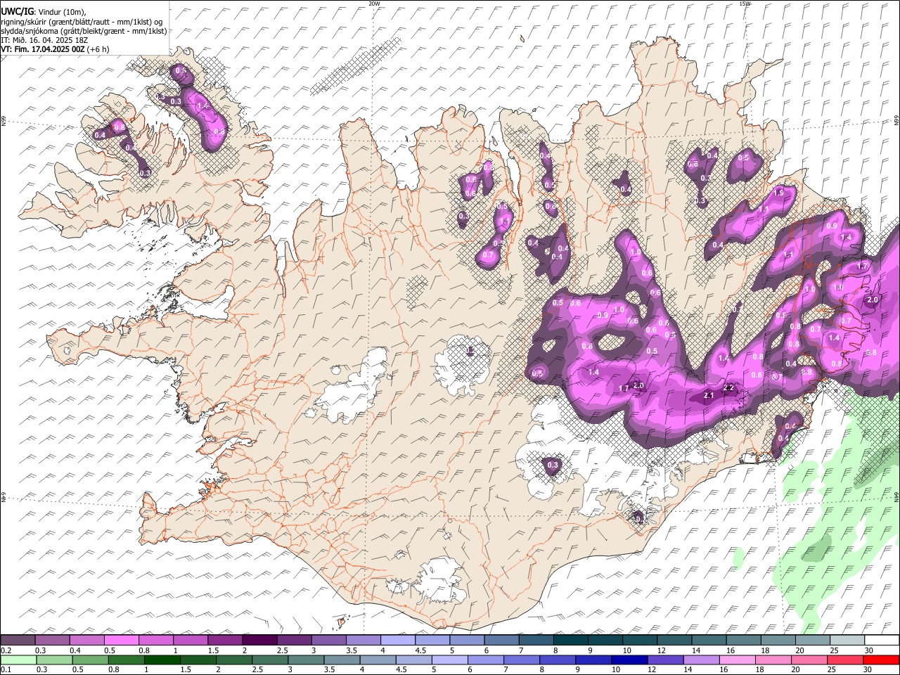Pick the bottom-row green swatch between 0.5 and 0.8
Screen dimensions: 900x675
point(90,660)
